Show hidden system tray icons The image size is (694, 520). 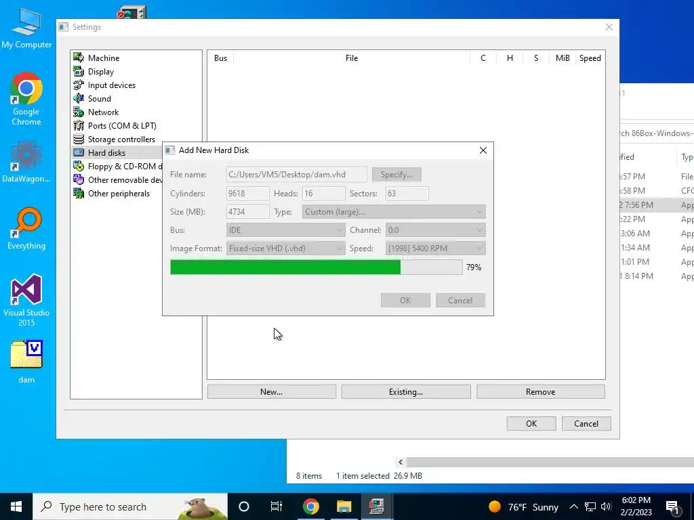point(573,506)
